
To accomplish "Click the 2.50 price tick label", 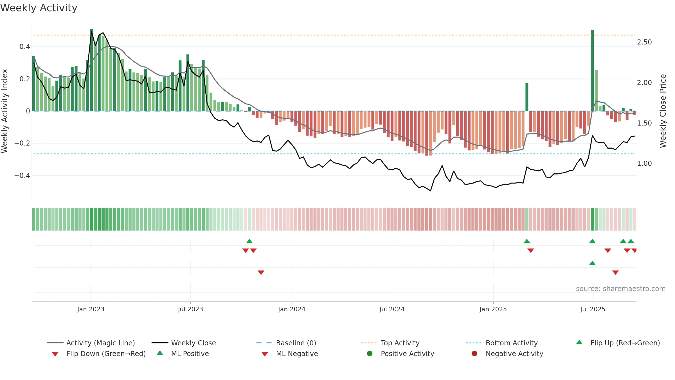I will [644, 42].
